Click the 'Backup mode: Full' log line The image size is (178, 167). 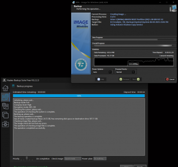pyautogui.click(x=22, y=102)
